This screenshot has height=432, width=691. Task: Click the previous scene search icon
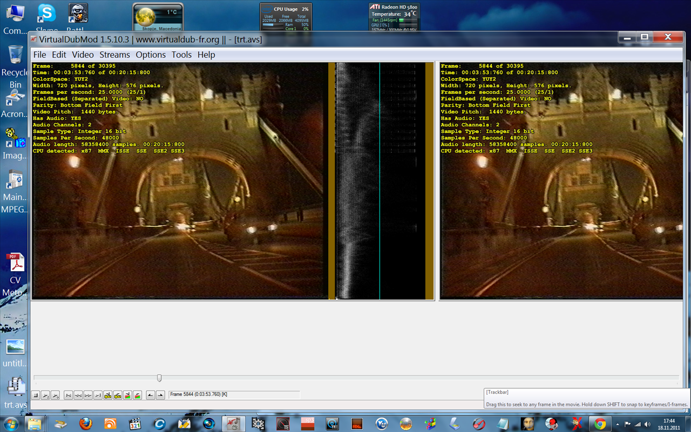pos(127,395)
